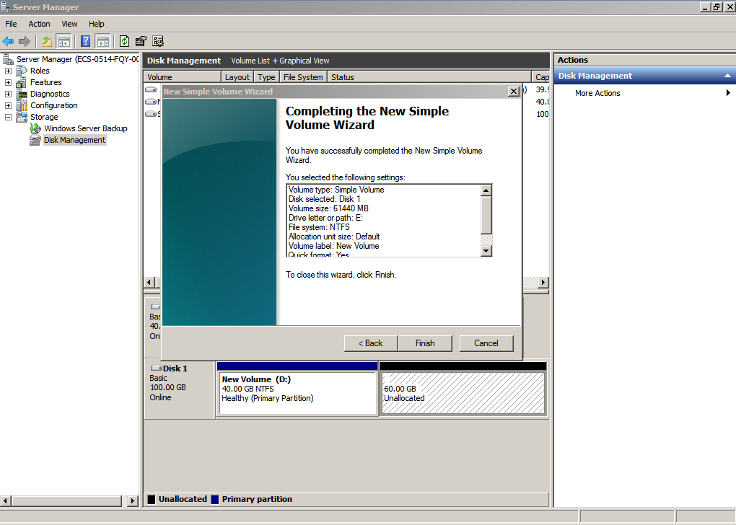Expand the Configuration tree node
The width and height of the screenshot is (736, 525).
point(8,105)
